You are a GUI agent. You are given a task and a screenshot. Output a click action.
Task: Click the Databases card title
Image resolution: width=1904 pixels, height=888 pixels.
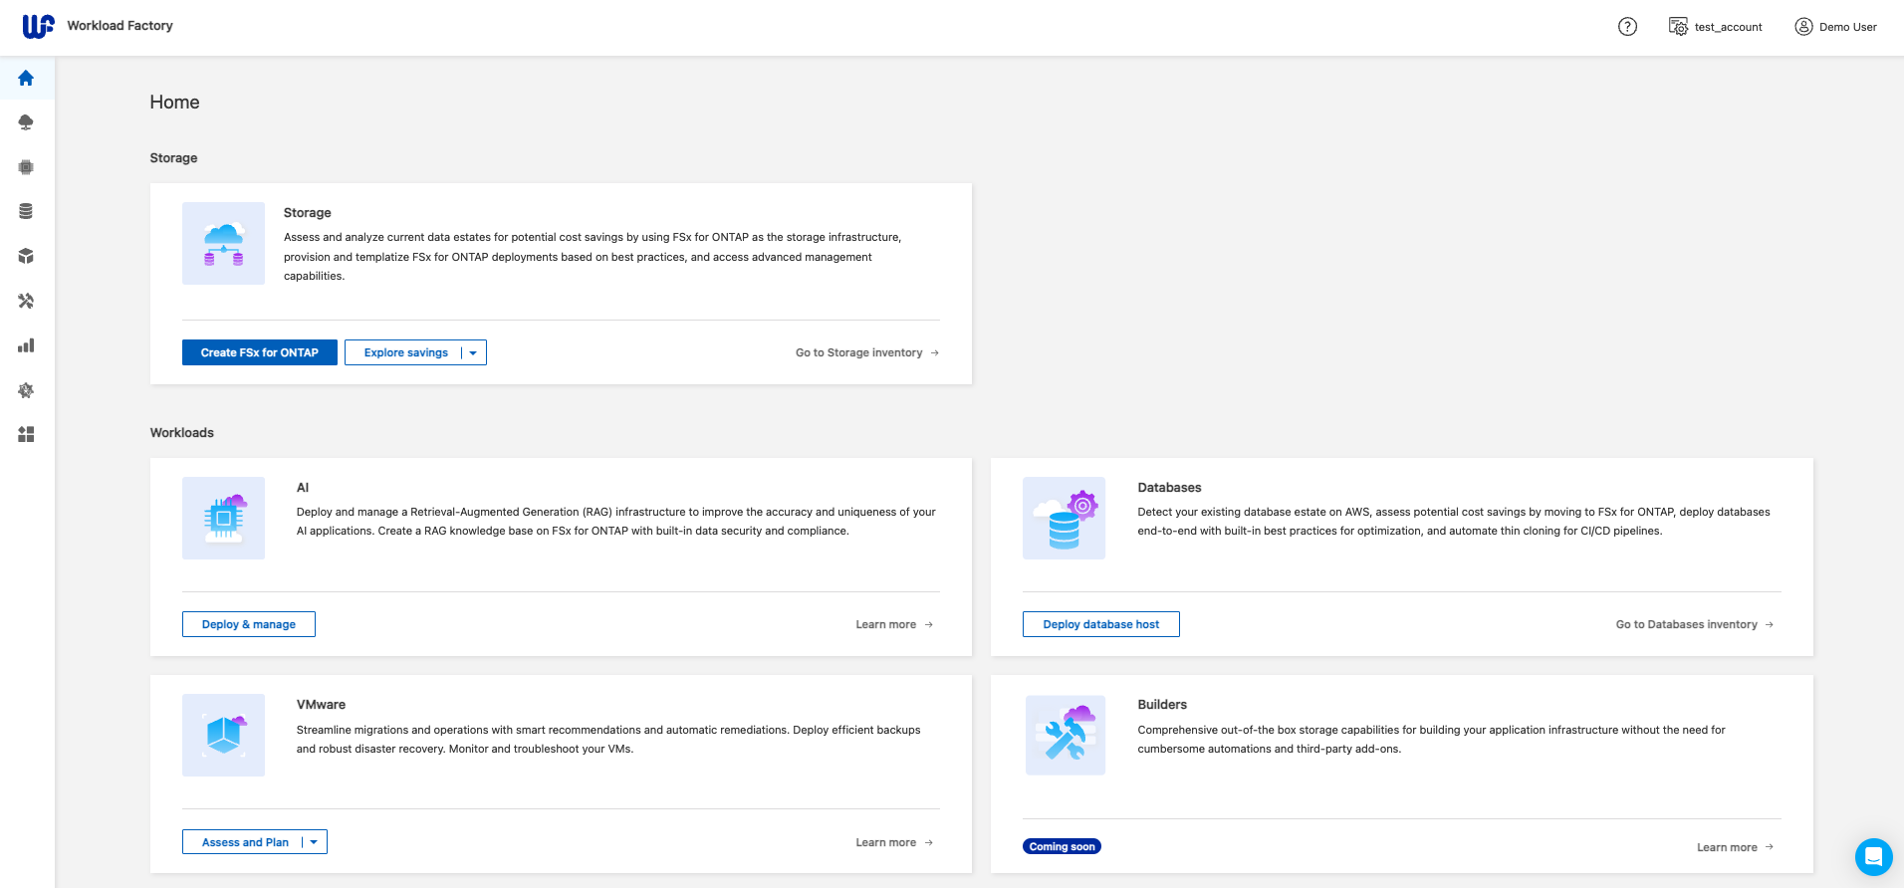[x=1169, y=487]
